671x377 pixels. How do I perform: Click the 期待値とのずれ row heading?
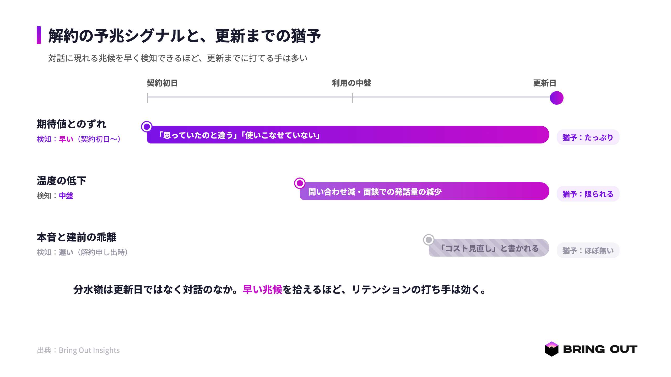pyautogui.click(x=71, y=124)
